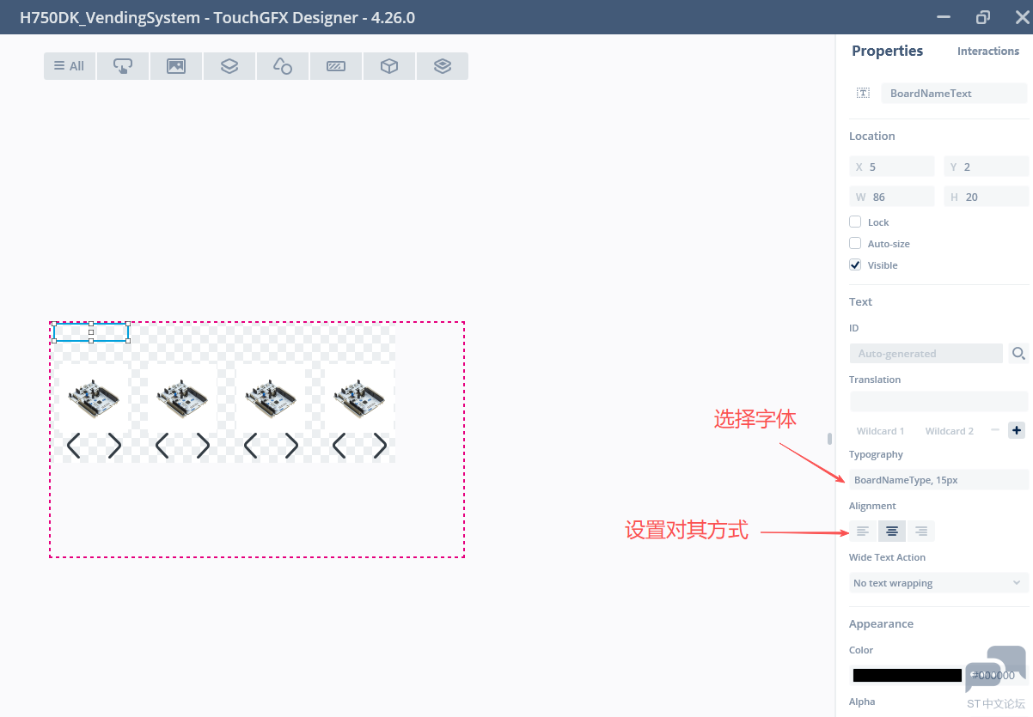Open the Shapes widget category
This screenshot has height=717, width=1033.
[x=282, y=66]
